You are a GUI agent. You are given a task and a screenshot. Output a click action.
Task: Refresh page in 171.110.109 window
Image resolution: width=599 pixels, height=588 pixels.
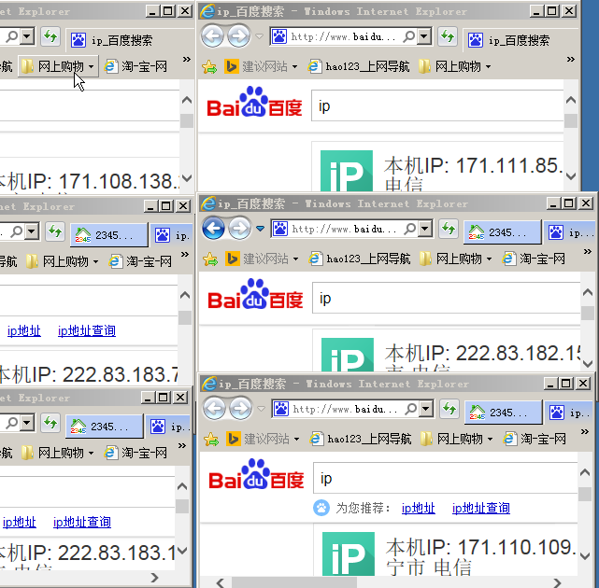[449, 409]
